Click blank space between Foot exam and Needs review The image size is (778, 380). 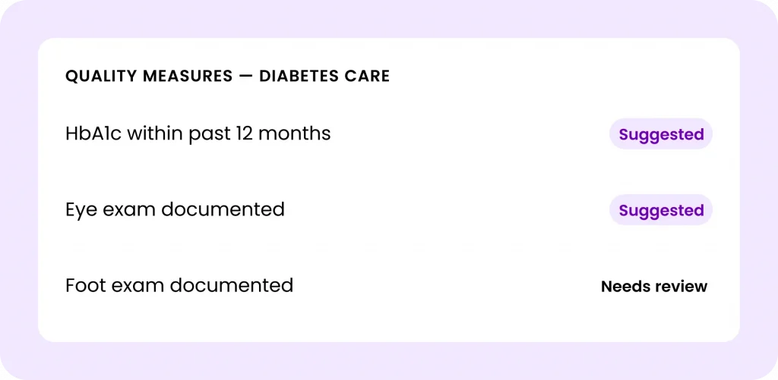447,286
